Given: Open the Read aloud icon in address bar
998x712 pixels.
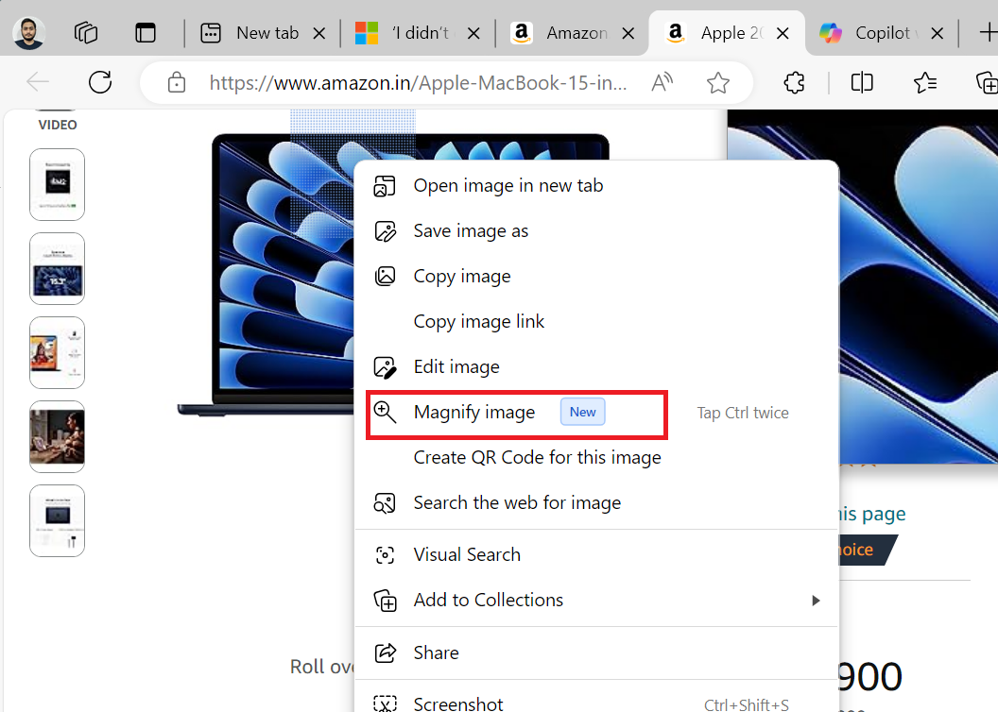Looking at the screenshot, I should [662, 82].
